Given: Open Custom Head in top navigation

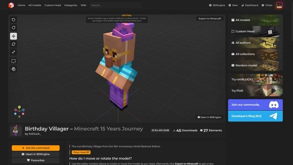Looking at the screenshot, I should point(53,5).
